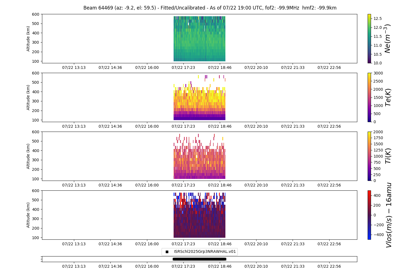The width and height of the screenshot is (420, 280).
Task: Click the Te temperature colorbar
Action: tap(369, 97)
